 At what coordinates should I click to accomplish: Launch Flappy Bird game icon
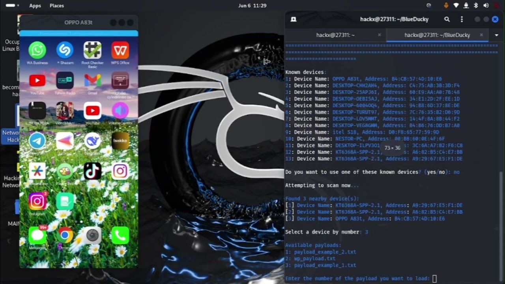point(65,171)
